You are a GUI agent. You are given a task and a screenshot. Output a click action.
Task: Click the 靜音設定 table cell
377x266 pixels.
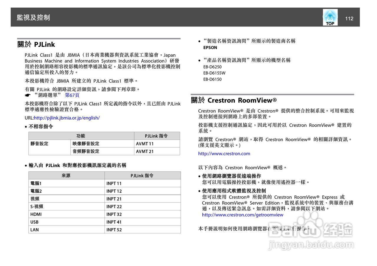point(49,147)
